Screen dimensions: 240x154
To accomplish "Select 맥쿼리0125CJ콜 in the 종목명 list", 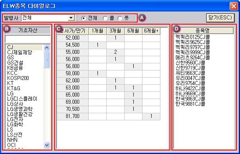I will pos(193,37).
